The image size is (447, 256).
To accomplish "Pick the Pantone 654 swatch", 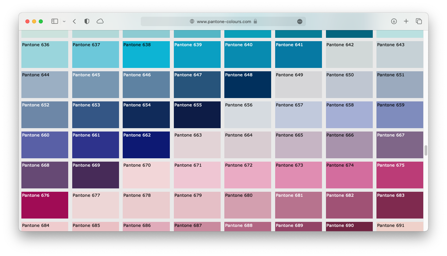I will pos(146,115).
